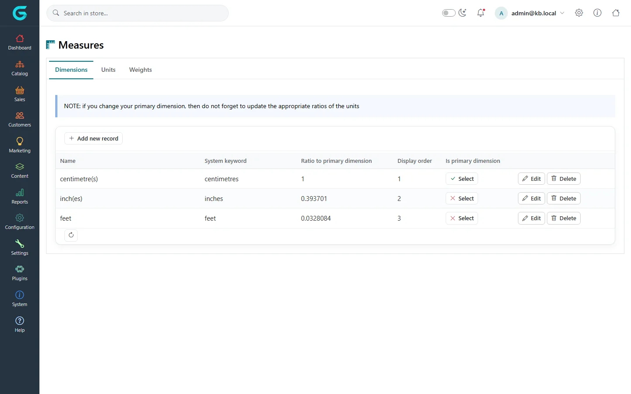This screenshot has width=631, height=394.
Task: Open the Catalog sidebar menu
Action: pos(20,68)
